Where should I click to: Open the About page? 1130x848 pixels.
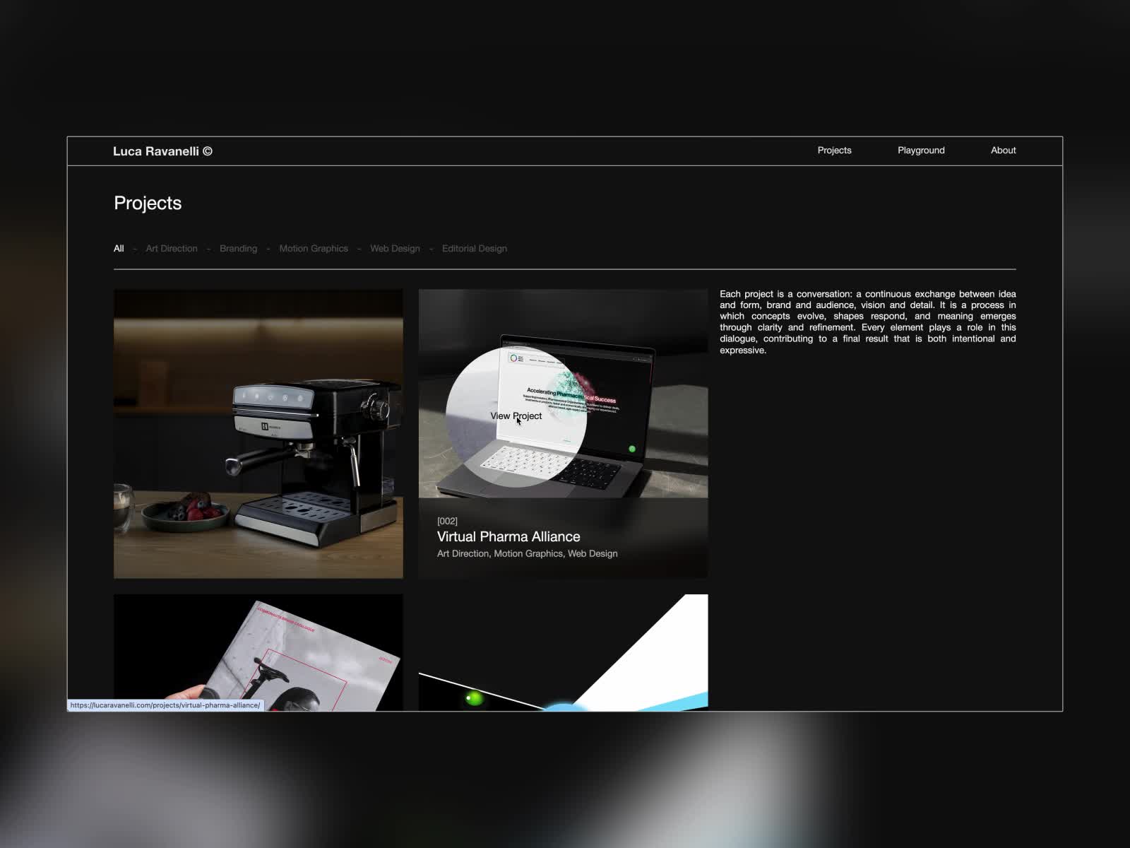pyautogui.click(x=1003, y=151)
